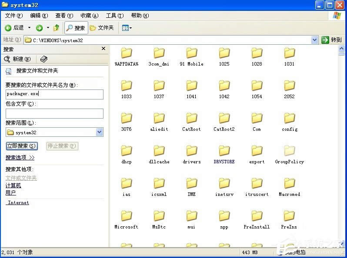The width and height of the screenshot is (347, 258).
Task: Click the Internet search link
Action: (18, 203)
